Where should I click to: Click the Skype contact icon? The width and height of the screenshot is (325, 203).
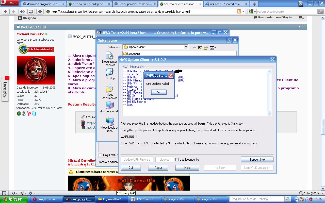click(x=34, y=114)
